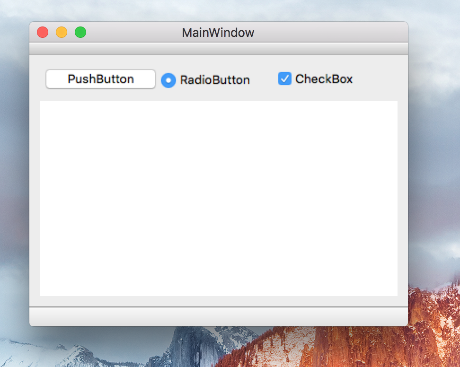Click gray gap between RadioButton and CheckBox
This screenshot has width=460, height=367.
(x=264, y=79)
